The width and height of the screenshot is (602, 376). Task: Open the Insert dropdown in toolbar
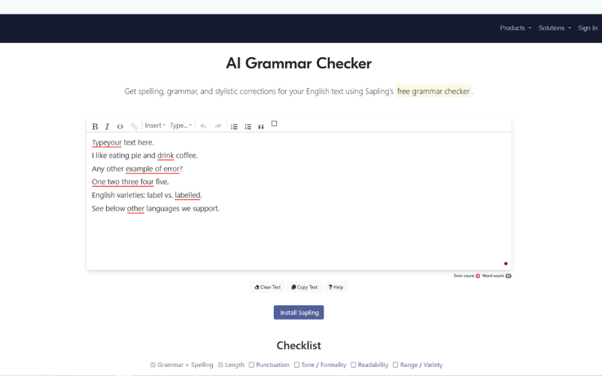tap(155, 126)
